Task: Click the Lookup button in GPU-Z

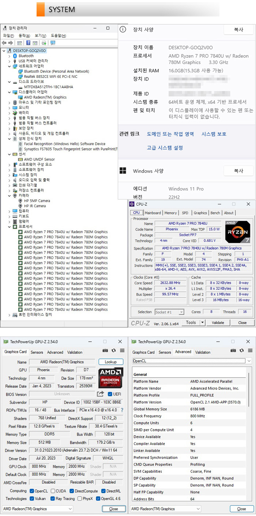Action: pyautogui.click(x=111, y=362)
